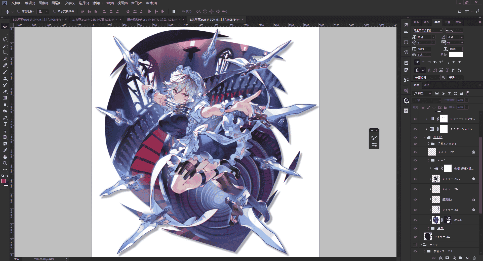483x261 pixels.
Task: Expand the キャラ layer group
Action: click(x=429, y=160)
